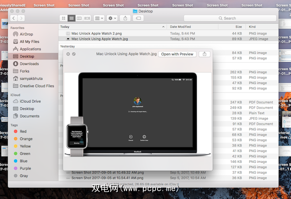Select Mac Unlock Apple Watch 2.png file
The height and width of the screenshot is (199, 291).
point(96,33)
